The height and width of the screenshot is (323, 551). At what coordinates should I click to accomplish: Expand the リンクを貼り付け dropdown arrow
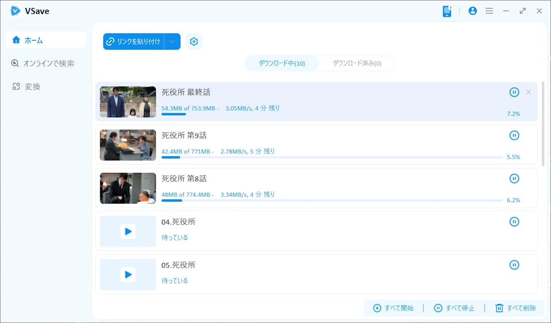click(172, 42)
